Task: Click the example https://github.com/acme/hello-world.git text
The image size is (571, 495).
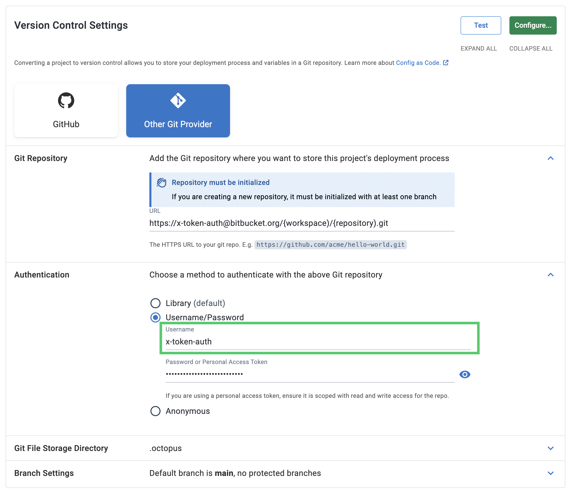Action: pos(330,245)
